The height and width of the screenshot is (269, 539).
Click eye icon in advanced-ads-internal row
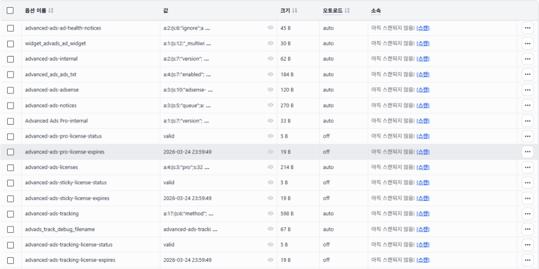point(270,59)
